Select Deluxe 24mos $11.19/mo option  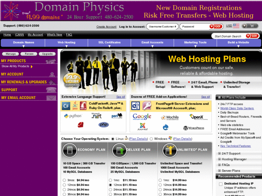tap(110, 190)
